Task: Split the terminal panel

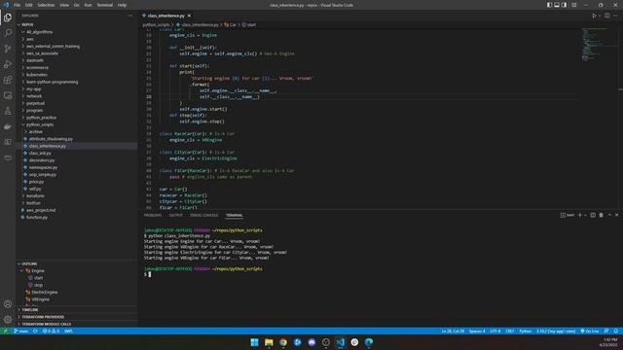Action: [x=593, y=215]
